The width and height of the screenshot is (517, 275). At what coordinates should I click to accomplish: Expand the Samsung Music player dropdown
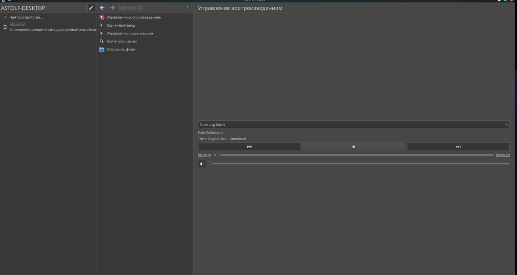click(x=353, y=125)
